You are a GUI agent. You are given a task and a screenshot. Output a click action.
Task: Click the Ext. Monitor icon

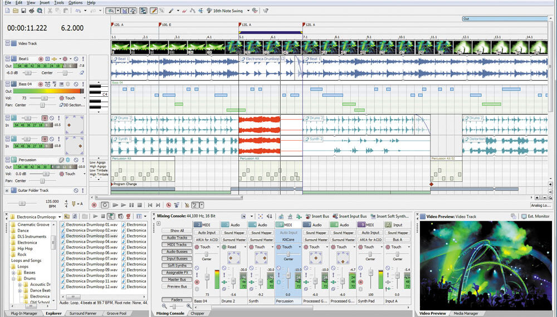coord(524,216)
